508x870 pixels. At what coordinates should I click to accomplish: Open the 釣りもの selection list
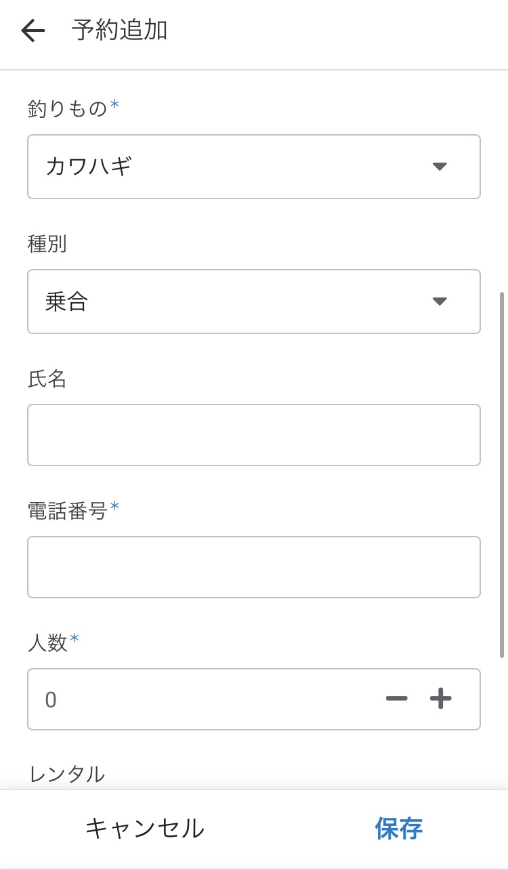pyautogui.click(x=254, y=166)
